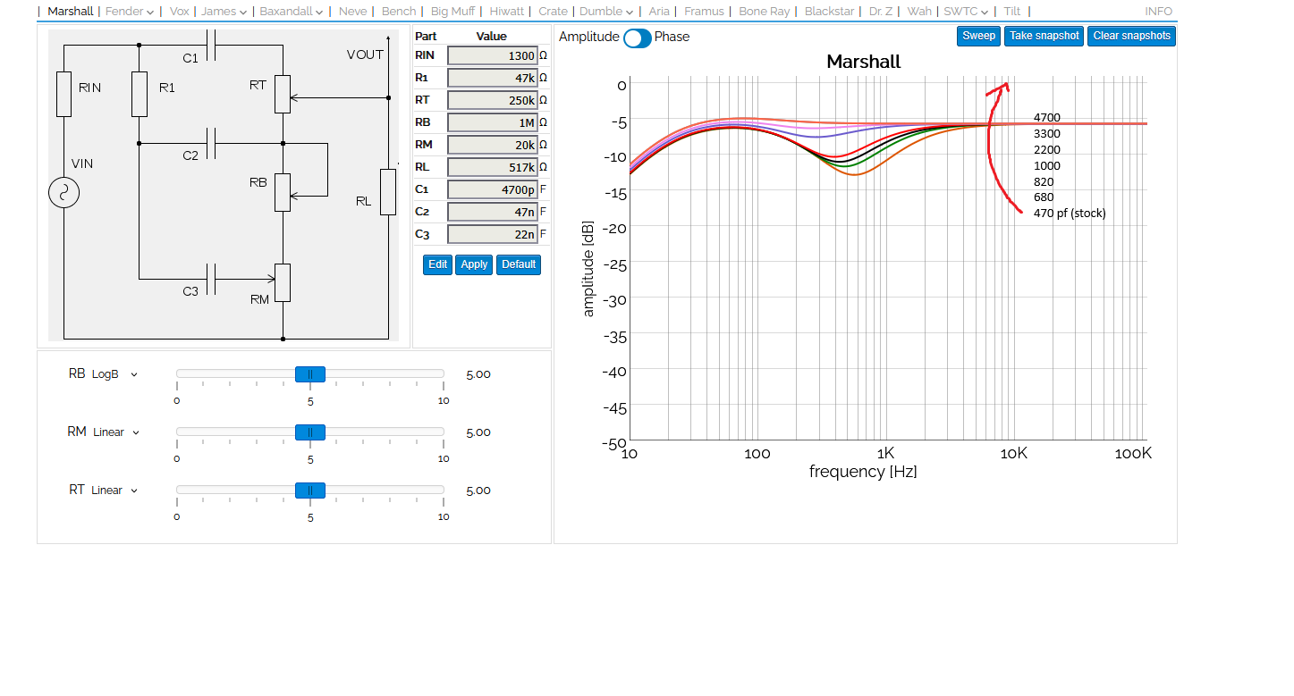The image size is (1294, 696).
Task: Open the RM taper Linear dropdown
Action: tap(116, 432)
